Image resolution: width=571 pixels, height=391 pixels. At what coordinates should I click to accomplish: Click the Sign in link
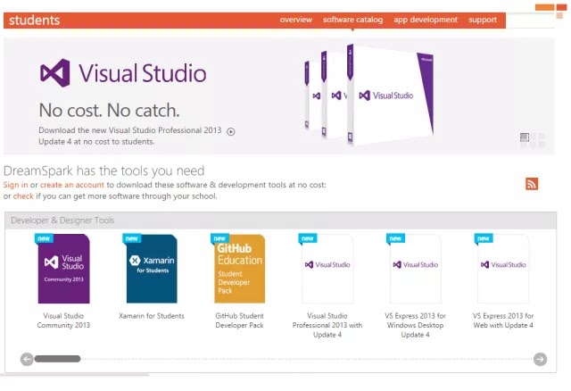(15, 185)
